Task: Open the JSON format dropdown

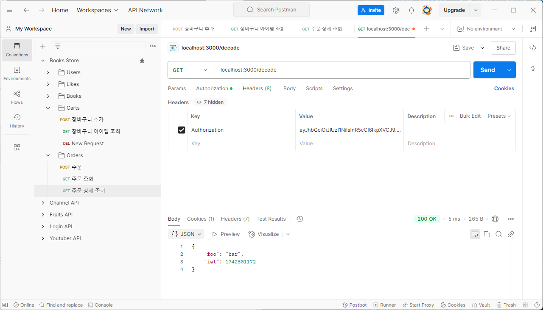Action: (186, 234)
